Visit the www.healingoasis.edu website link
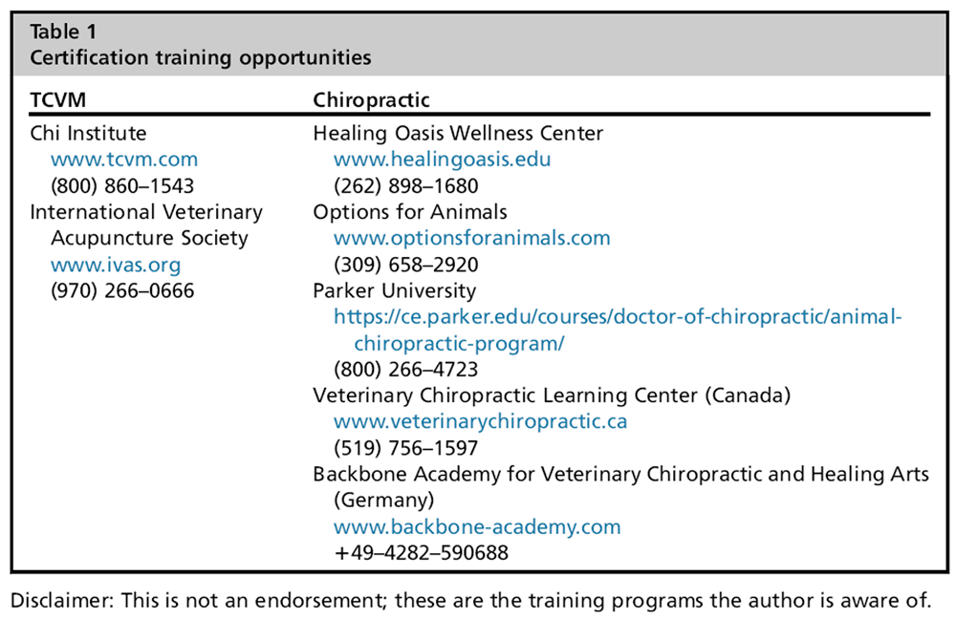 pyautogui.click(x=442, y=160)
